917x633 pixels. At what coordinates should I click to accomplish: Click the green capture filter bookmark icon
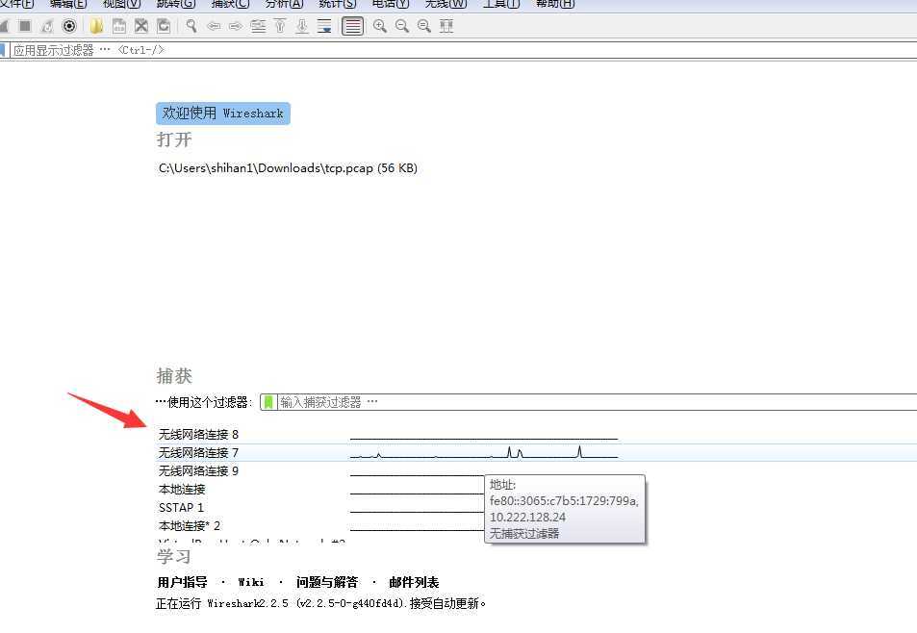(267, 401)
